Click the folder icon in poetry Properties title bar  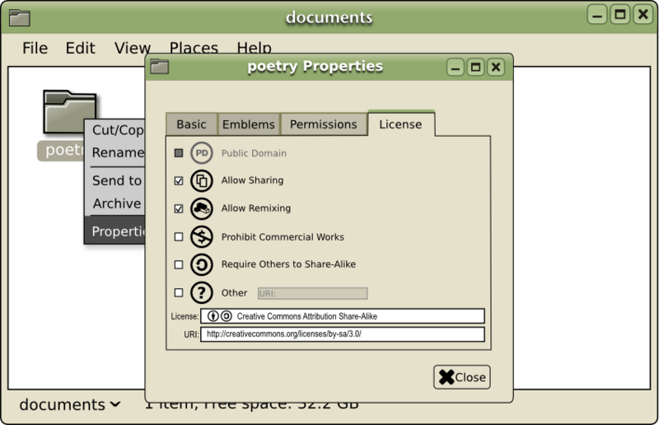pos(160,67)
